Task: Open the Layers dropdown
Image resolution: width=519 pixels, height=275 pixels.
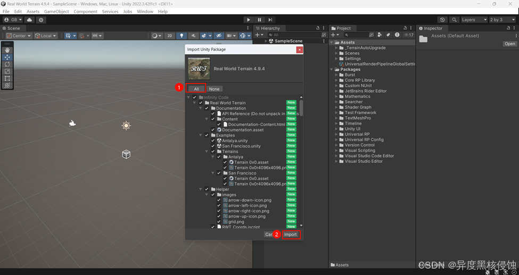Action: 474,20
